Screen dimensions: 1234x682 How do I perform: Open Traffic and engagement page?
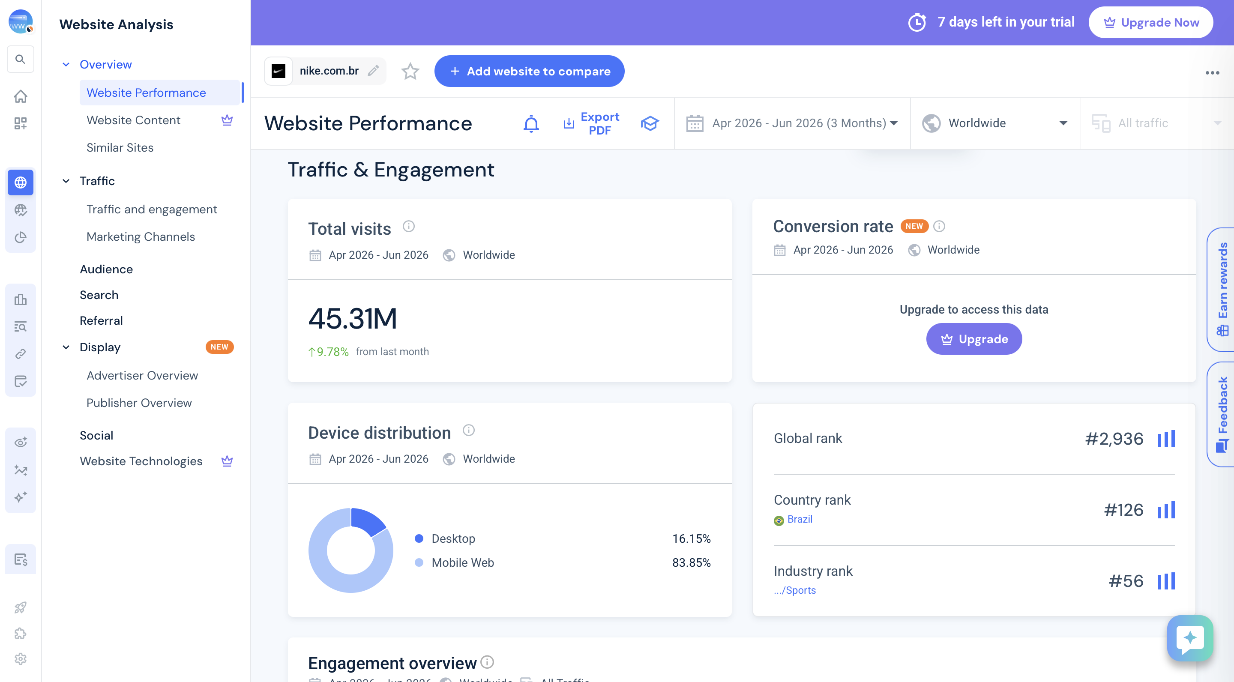(x=159, y=209)
